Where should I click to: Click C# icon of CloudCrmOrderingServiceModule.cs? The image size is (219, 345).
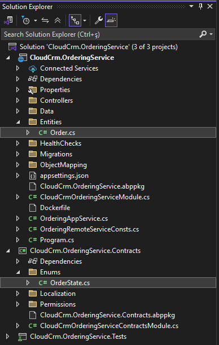pos(33,197)
